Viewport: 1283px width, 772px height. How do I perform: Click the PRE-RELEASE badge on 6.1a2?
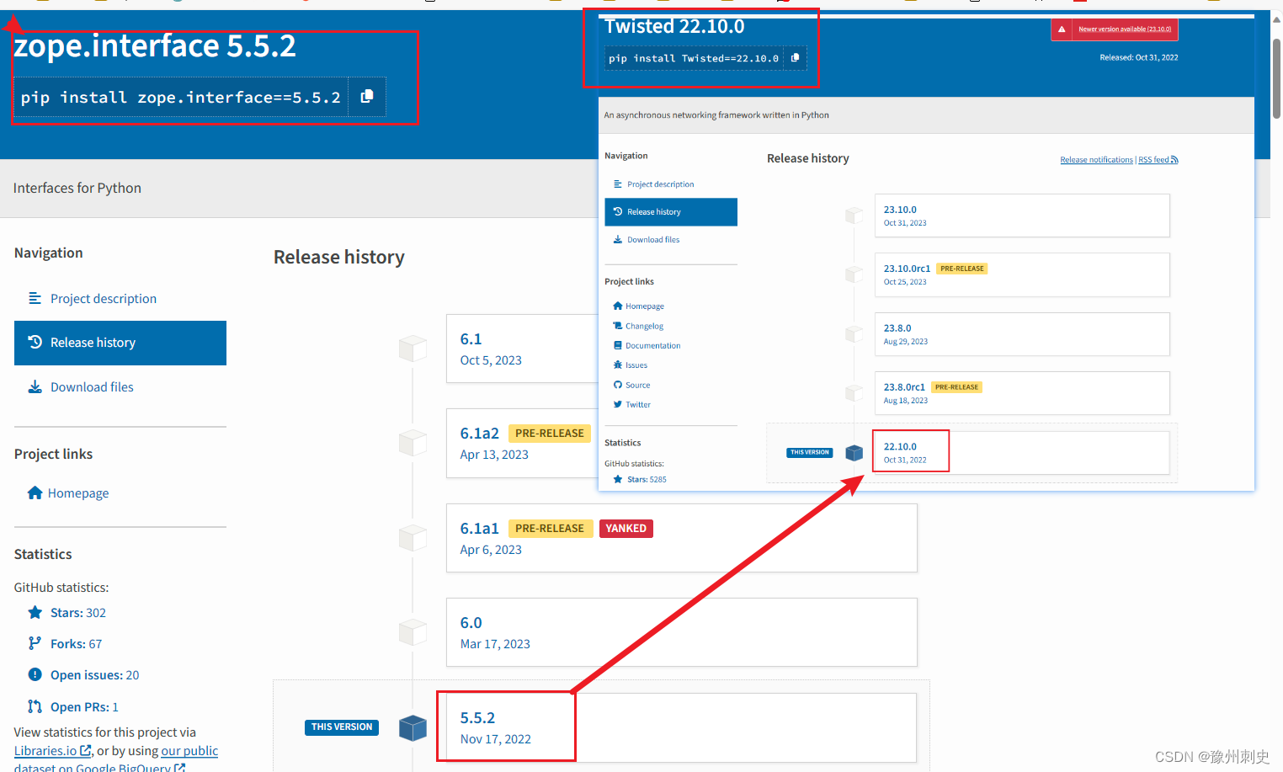pyautogui.click(x=550, y=434)
